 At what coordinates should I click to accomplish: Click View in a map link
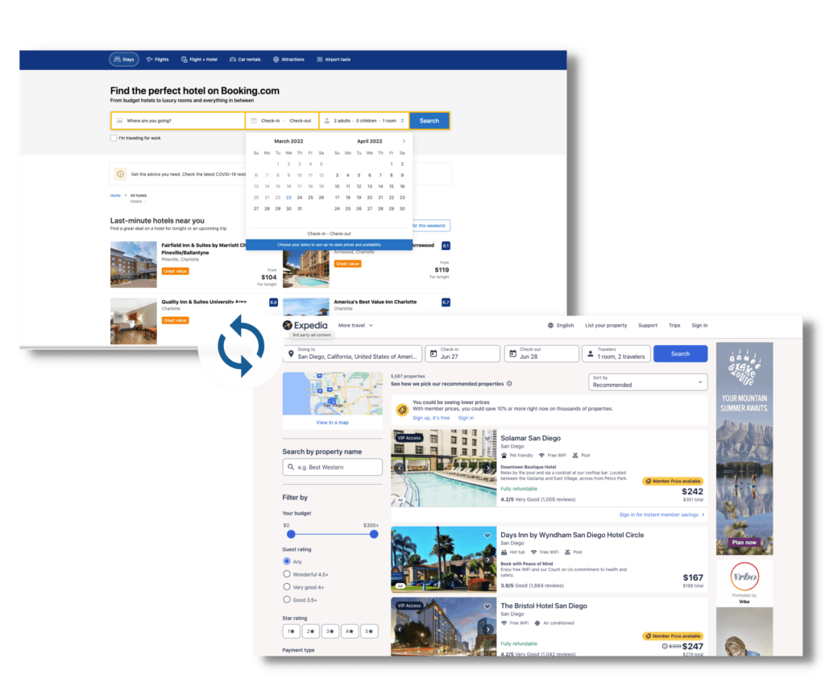[332, 423]
